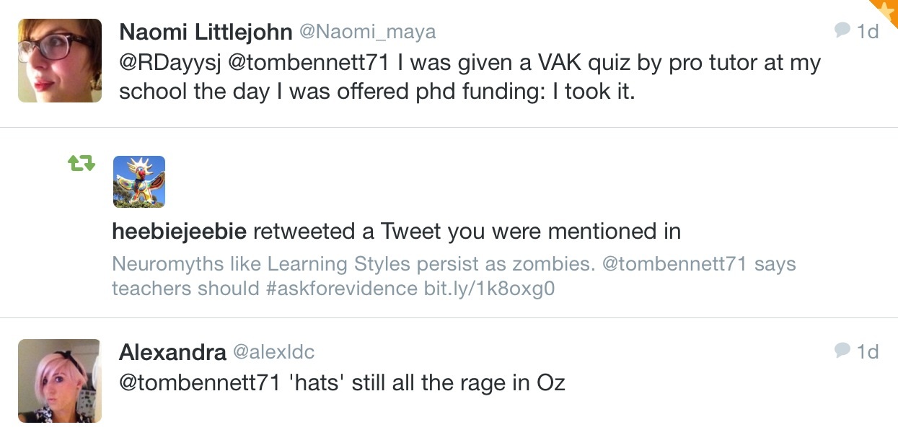Tap @tombennett71 mention in Alexandra's tweet
Viewport: 898px width, 430px height.
click(198, 382)
